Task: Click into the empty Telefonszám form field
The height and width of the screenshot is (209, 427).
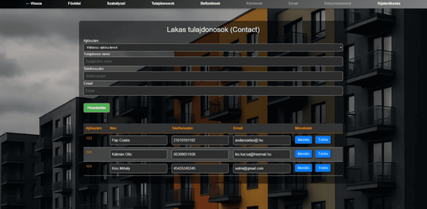Action: point(213,76)
